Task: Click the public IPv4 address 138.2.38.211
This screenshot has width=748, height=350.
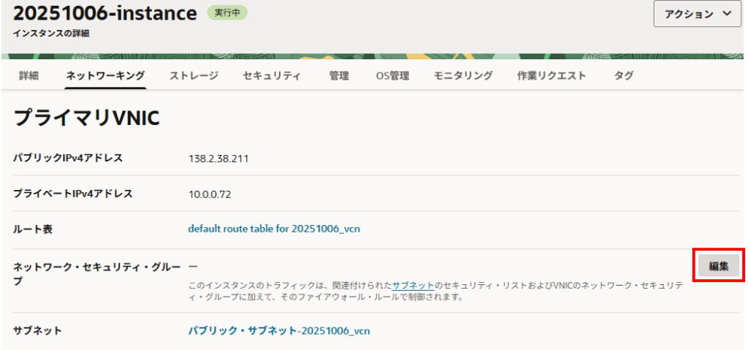Action: (218, 158)
